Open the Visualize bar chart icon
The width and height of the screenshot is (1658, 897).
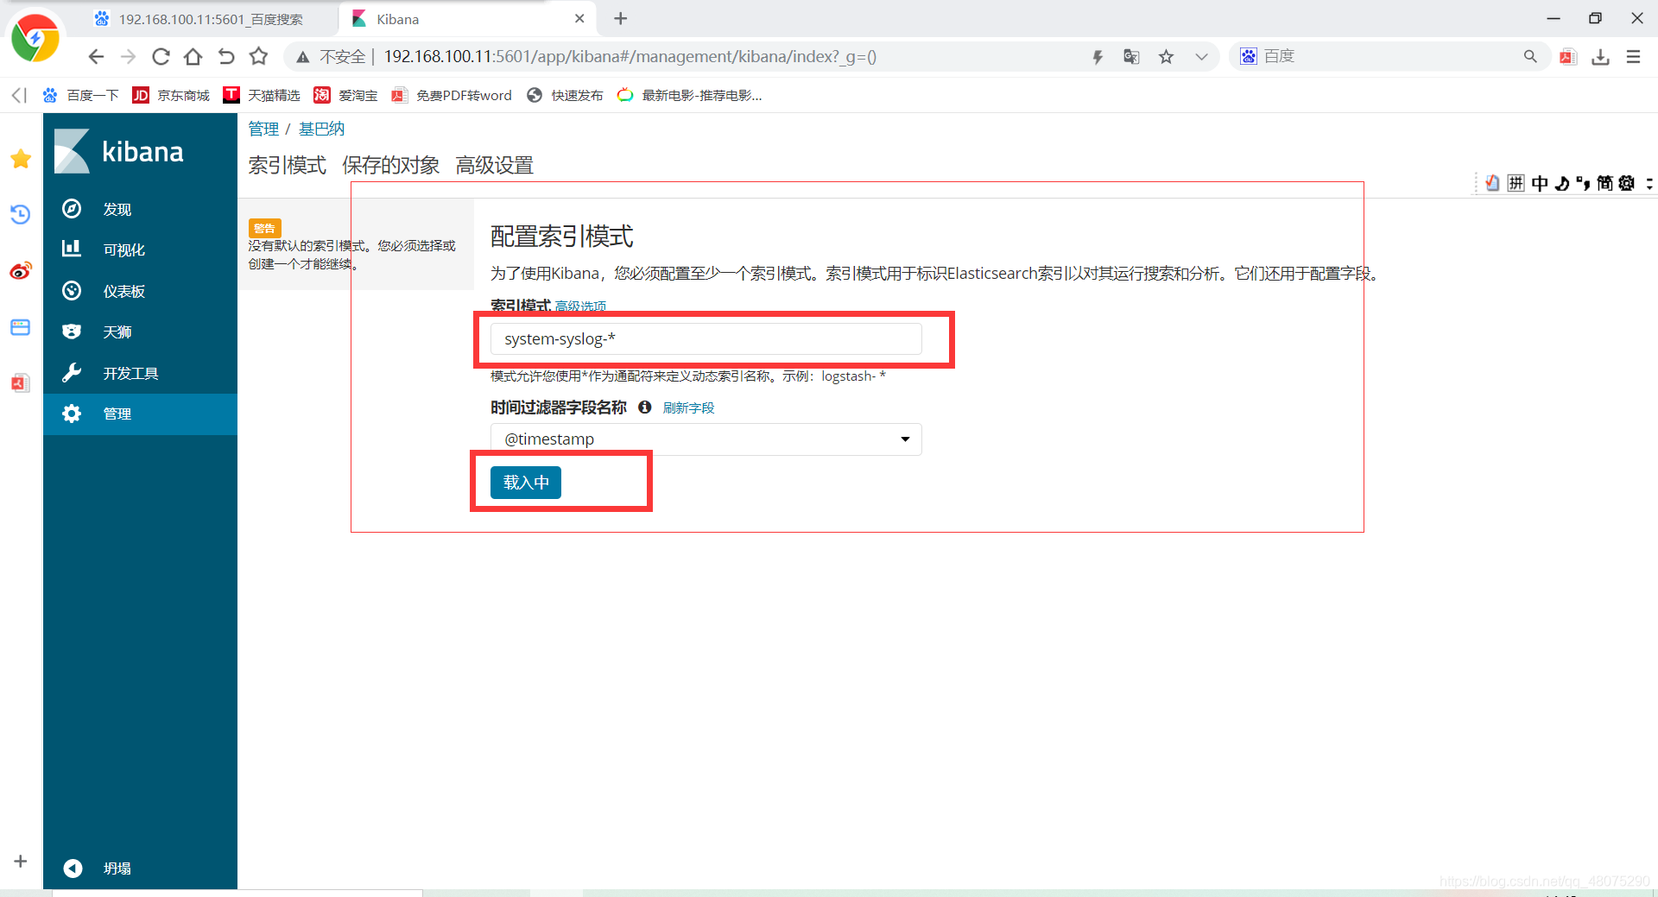(72, 250)
